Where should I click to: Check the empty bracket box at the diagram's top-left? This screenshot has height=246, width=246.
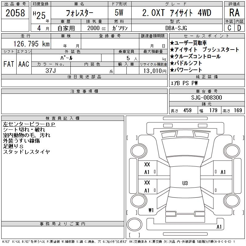coord(132,137)
